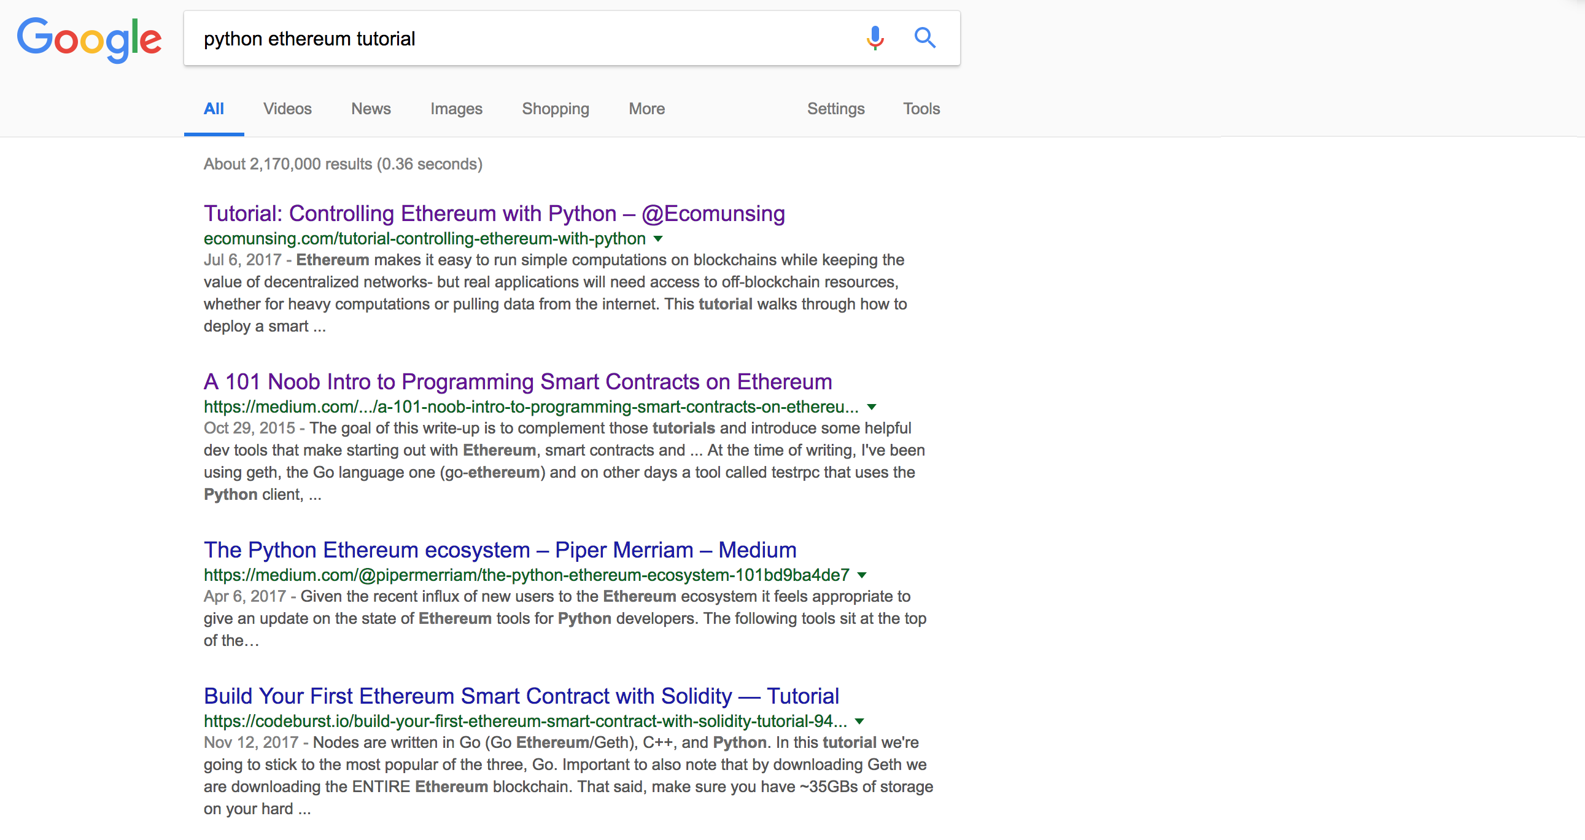
Task: Start the search using the magnifier icon
Action: pos(925,38)
